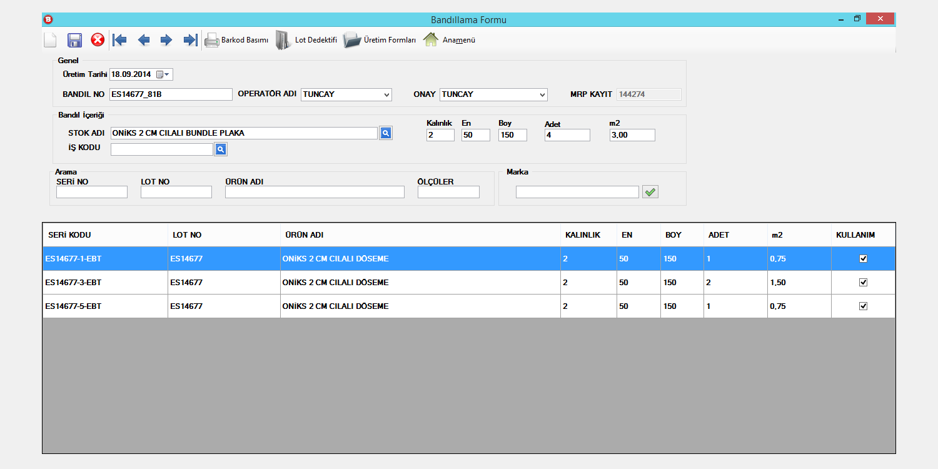Click the SERİ NO search field
Image resolution: width=938 pixels, height=469 pixels.
[92, 192]
